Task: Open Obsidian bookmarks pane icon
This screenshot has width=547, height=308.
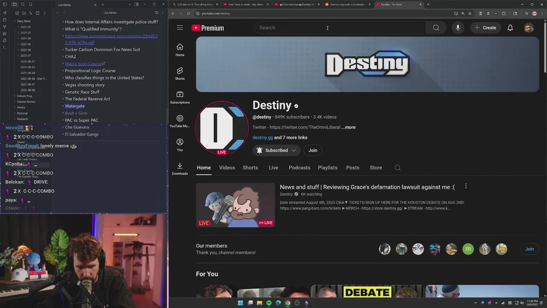Action: [30, 4]
